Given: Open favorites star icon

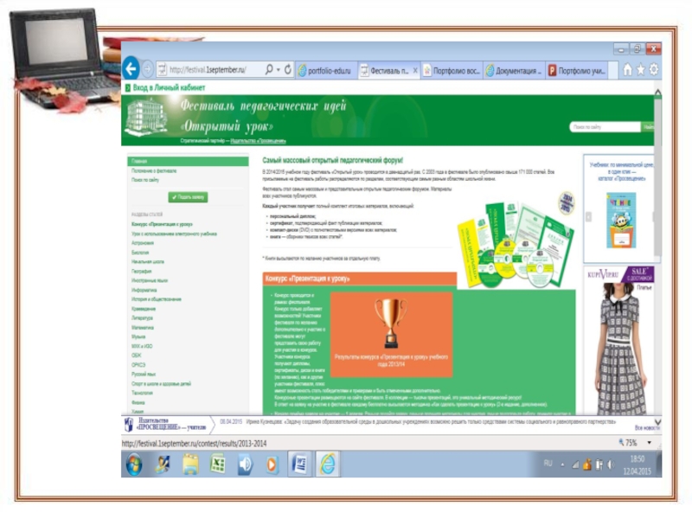Looking at the screenshot, I should coord(641,69).
